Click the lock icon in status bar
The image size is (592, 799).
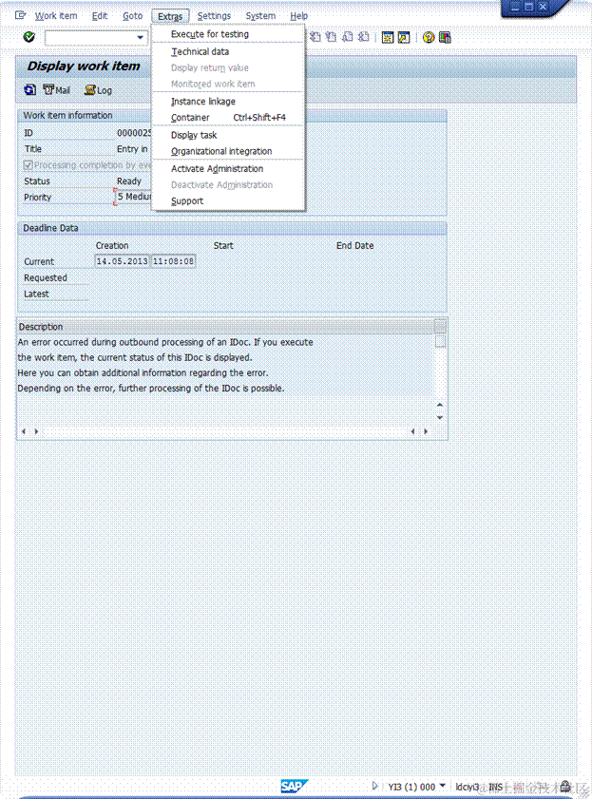pos(565,787)
